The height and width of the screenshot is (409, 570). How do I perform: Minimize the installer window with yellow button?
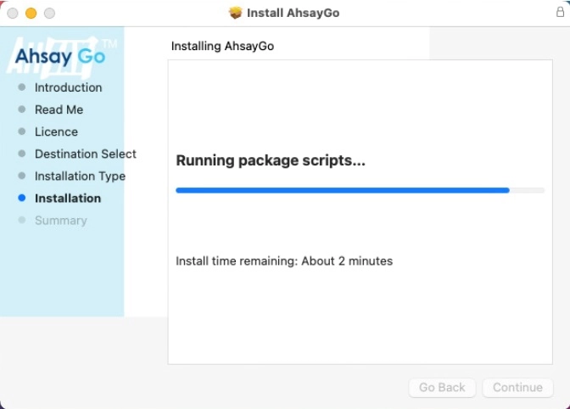pos(31,13)
